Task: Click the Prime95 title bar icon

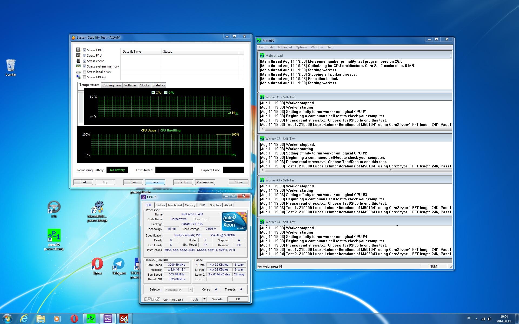Action: pyautogui.click(x=259, y=40)
